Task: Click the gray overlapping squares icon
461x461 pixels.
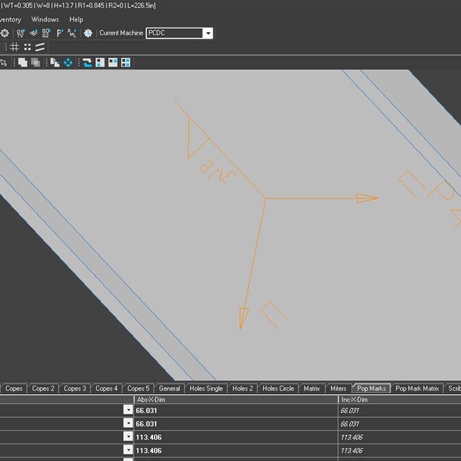Action: coord(36,62)
